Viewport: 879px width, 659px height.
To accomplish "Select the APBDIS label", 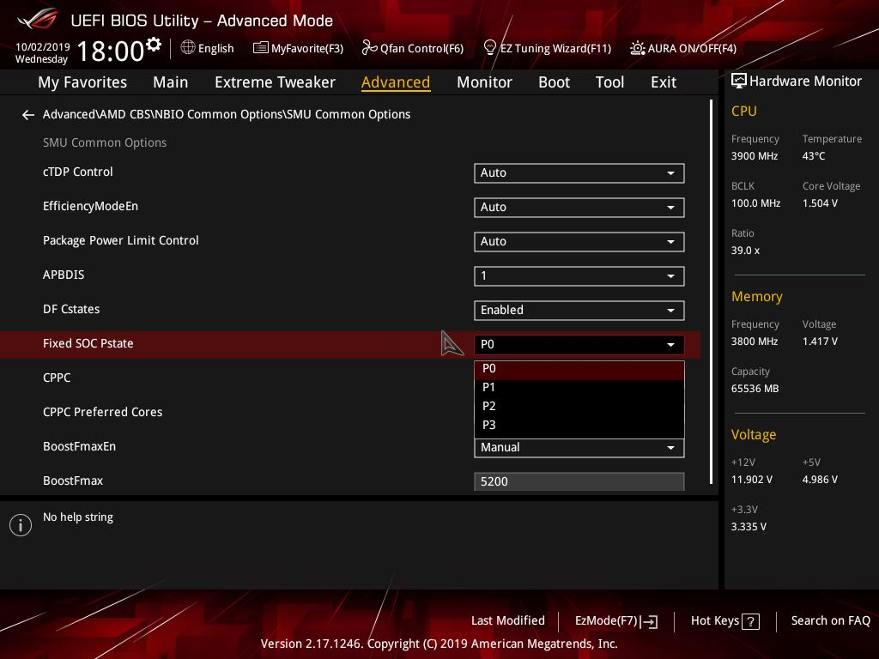I will click(x=64, y=275).
